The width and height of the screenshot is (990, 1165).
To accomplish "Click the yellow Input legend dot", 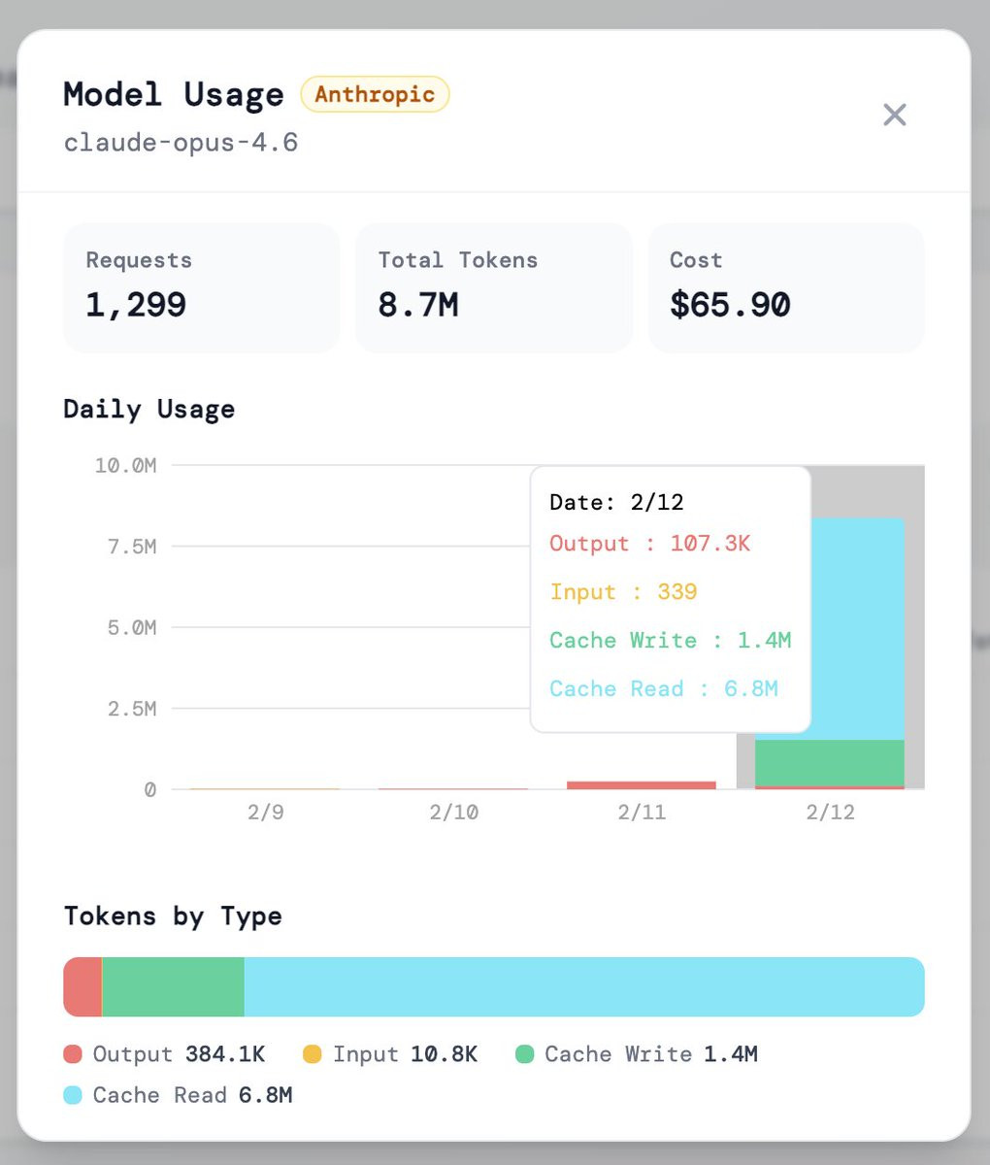I will 312,1054.
